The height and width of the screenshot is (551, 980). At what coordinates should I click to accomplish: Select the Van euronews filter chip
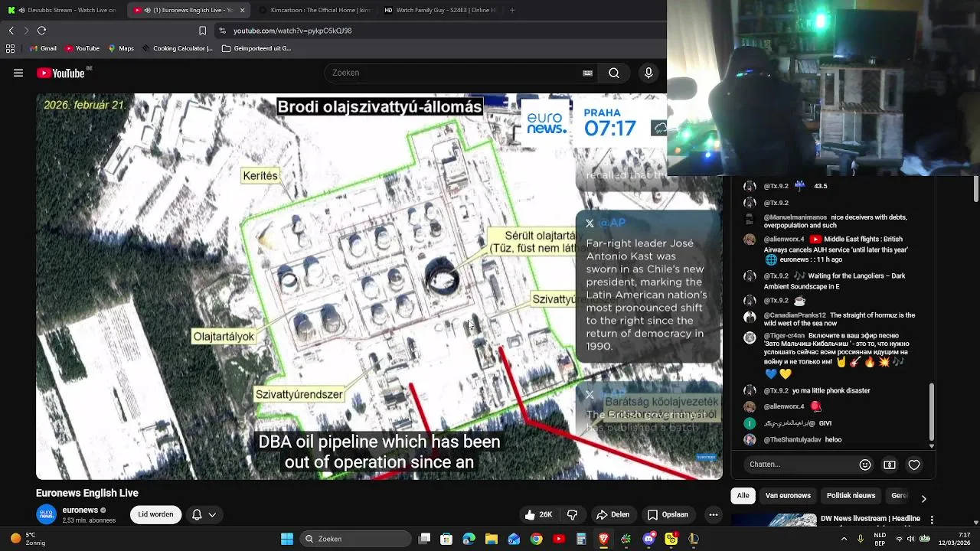[788, 496]
